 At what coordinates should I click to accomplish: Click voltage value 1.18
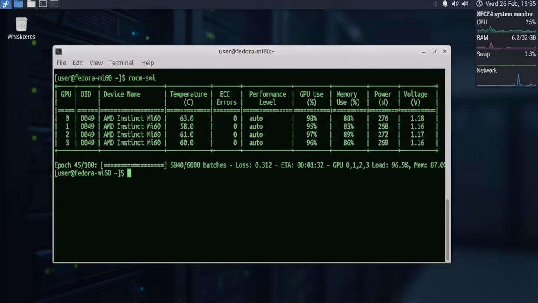point(417,119)
